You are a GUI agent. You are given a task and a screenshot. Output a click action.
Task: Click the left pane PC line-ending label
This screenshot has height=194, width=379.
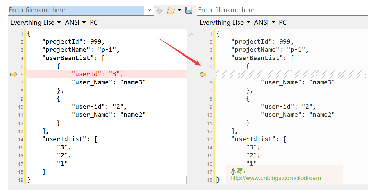click(94, 23)
